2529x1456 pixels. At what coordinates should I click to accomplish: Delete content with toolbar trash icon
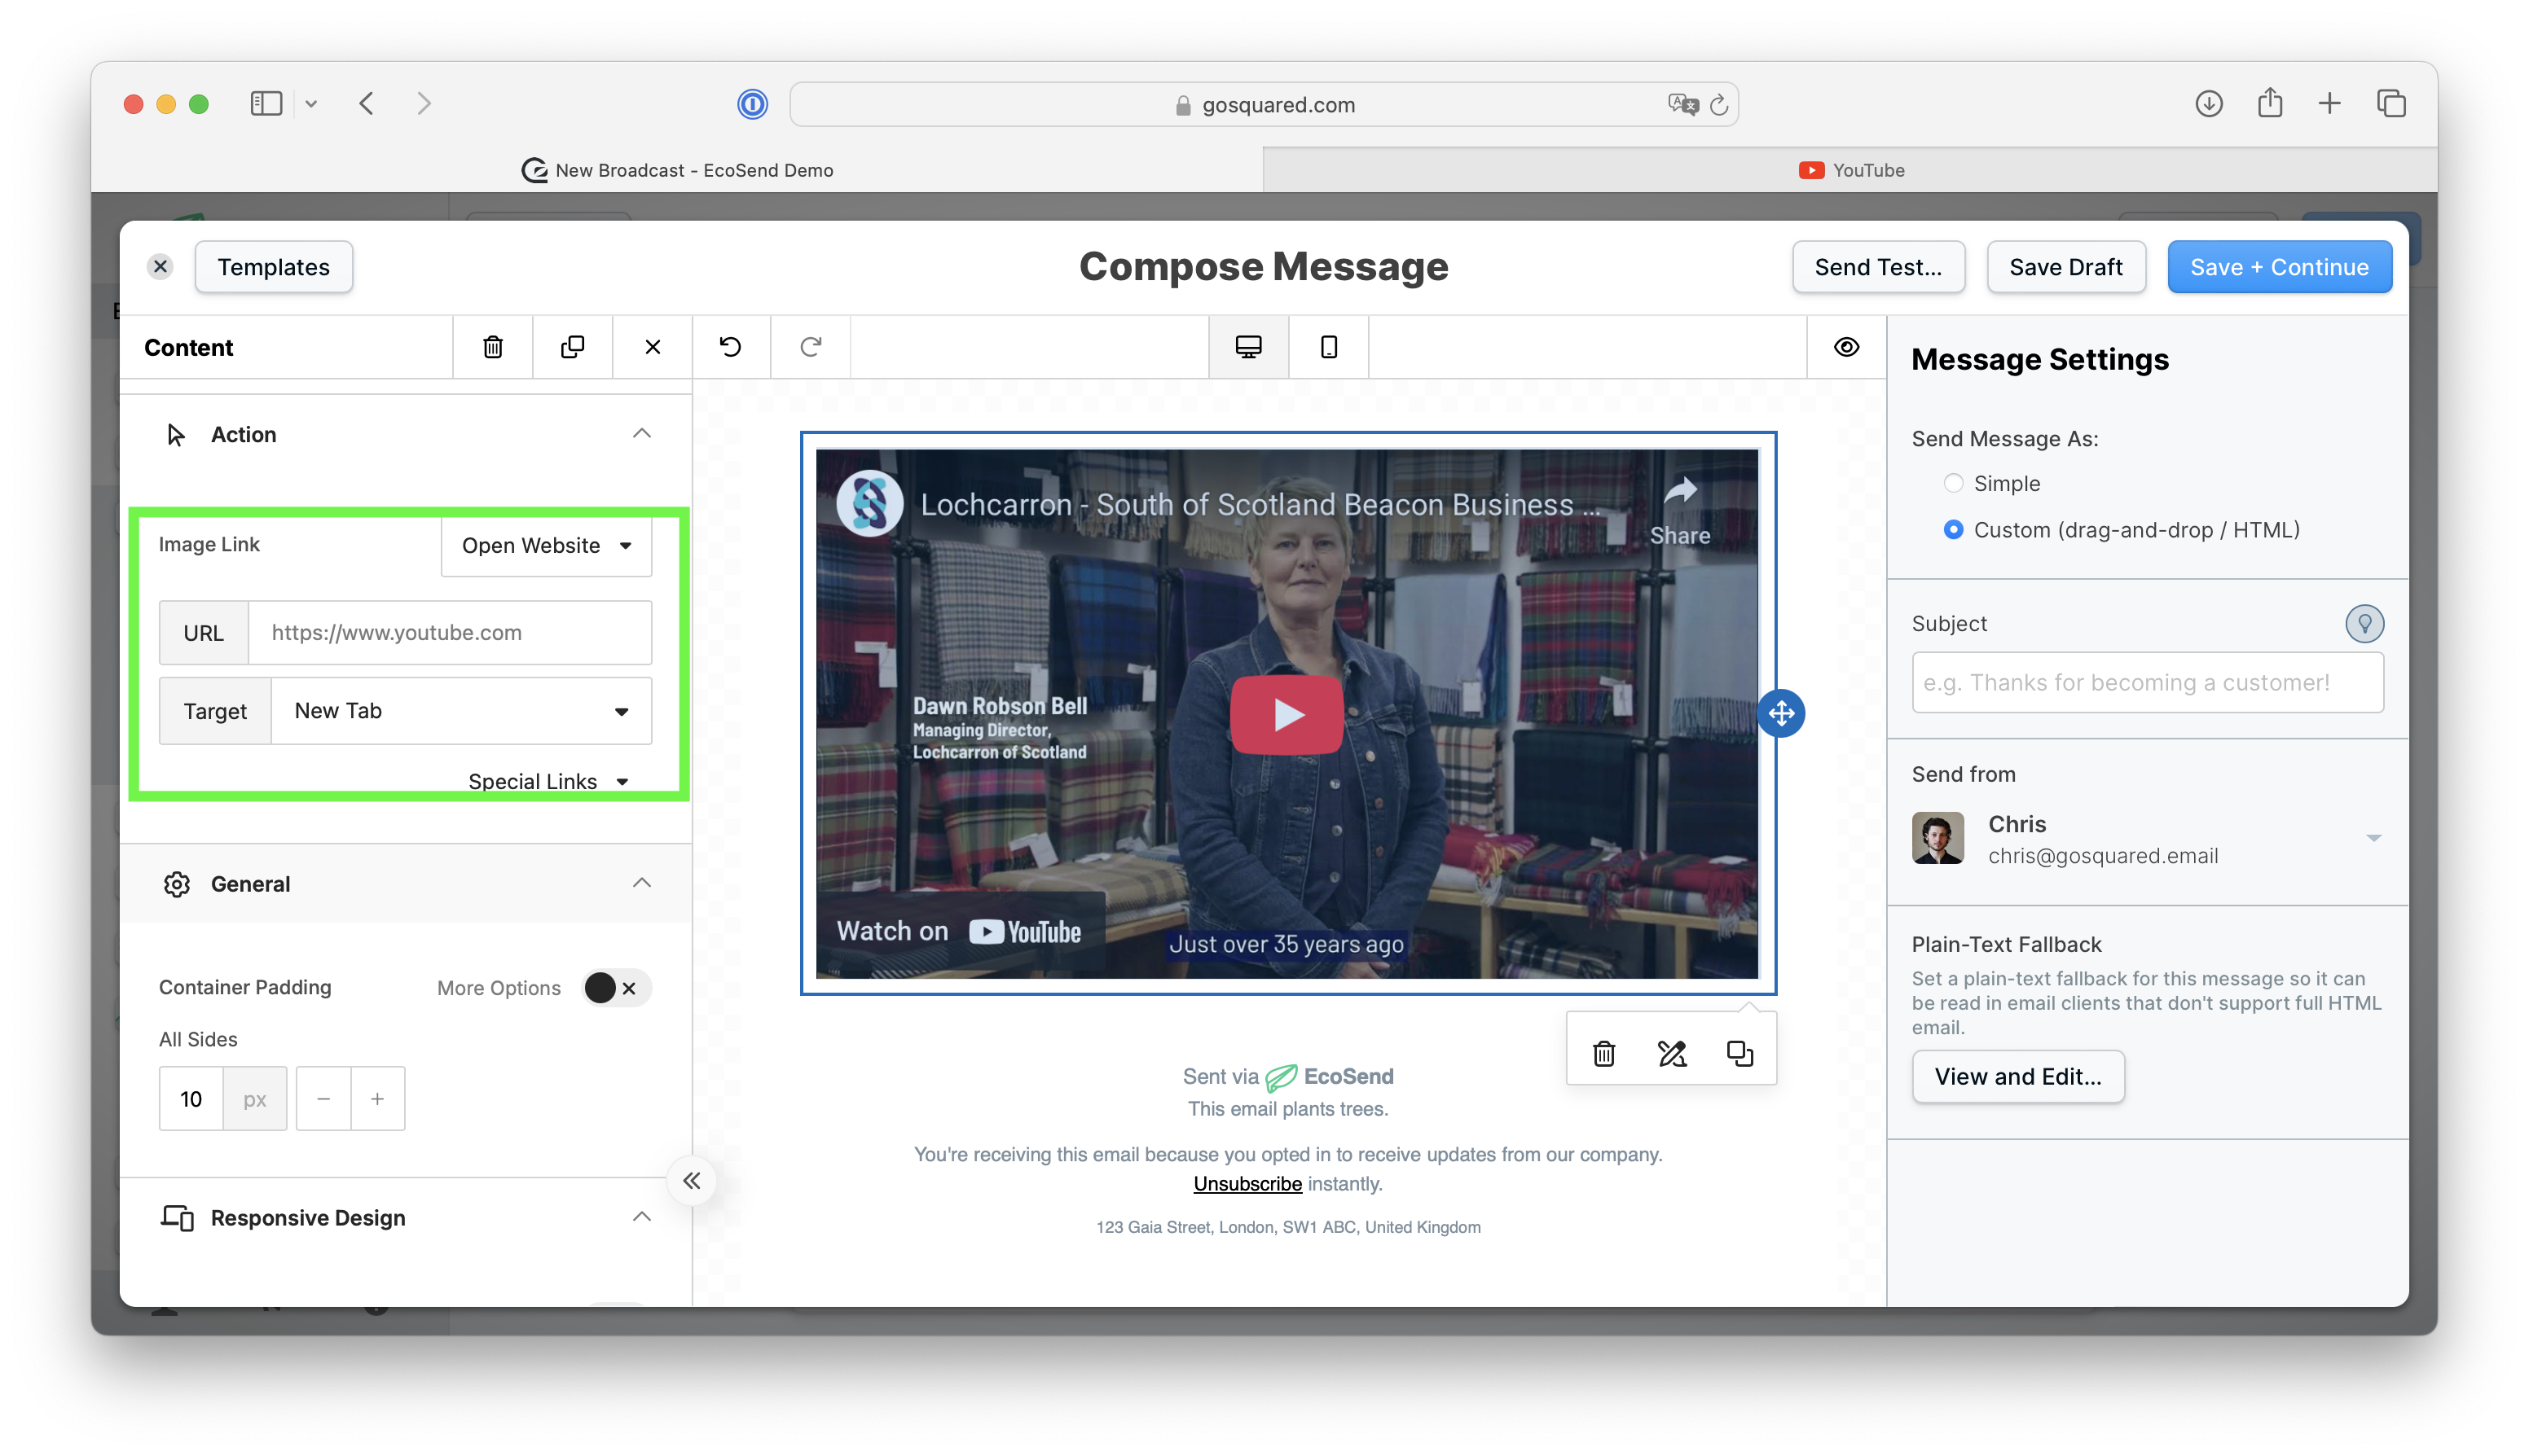tap(492, 347)
